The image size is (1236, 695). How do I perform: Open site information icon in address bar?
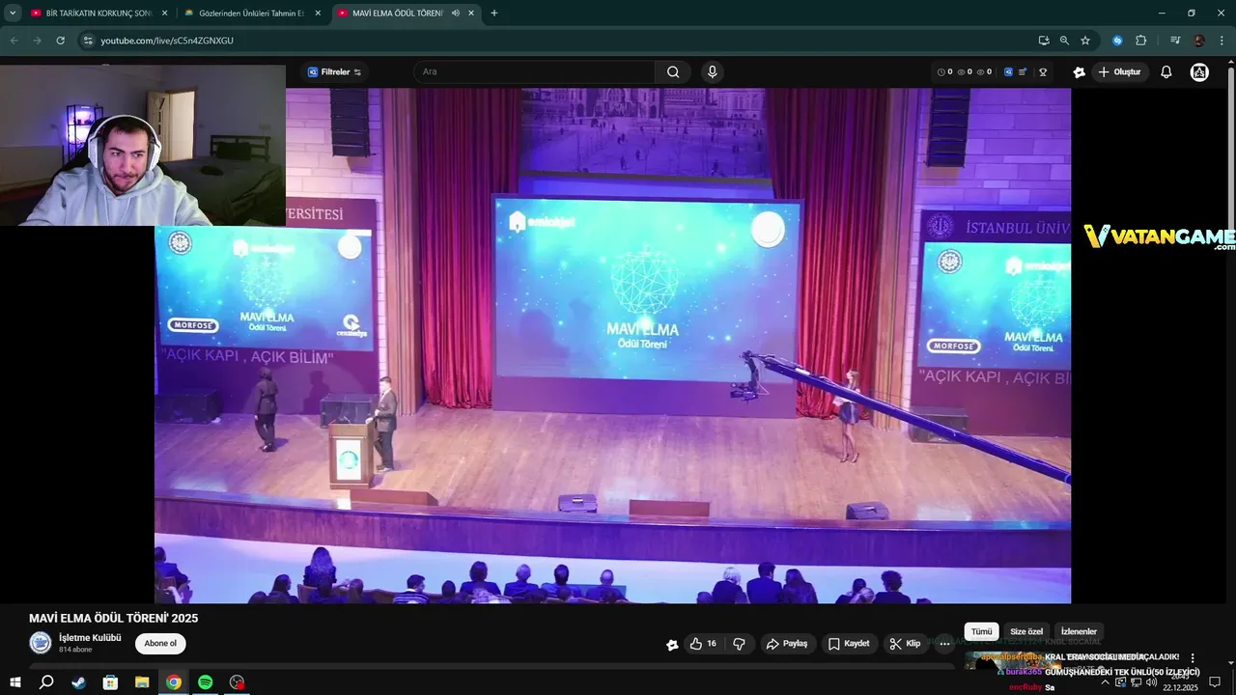[x=88, y=41]
